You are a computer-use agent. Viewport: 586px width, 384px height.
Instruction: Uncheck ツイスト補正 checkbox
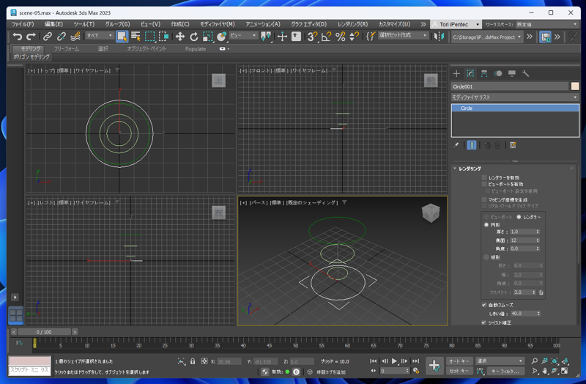click(x=484, y=322)
